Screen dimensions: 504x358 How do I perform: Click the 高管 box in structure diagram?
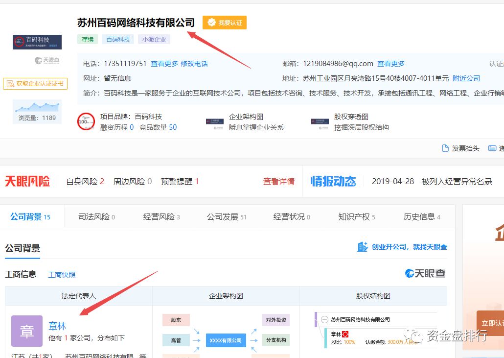coord(176,340)
